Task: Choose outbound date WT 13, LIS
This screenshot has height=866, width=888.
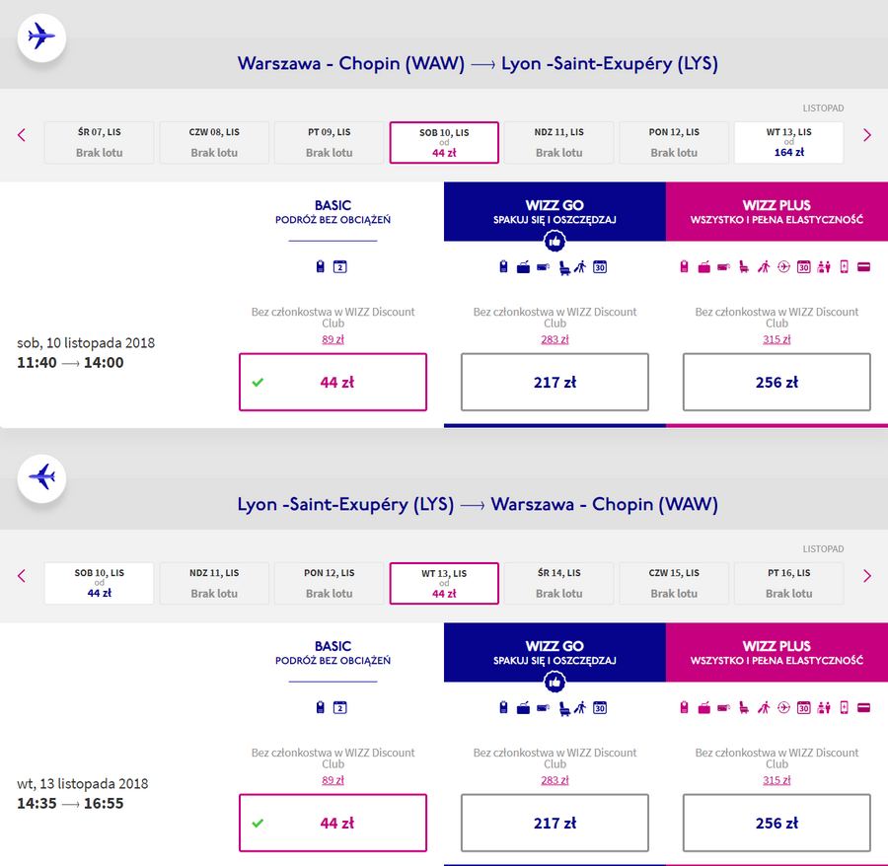Action: (788, 142)
